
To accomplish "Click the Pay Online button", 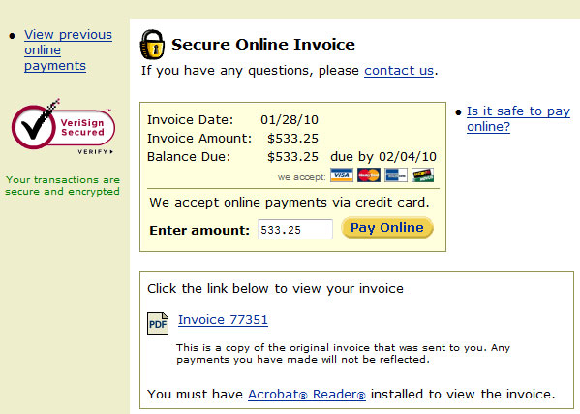I will 387,228.
